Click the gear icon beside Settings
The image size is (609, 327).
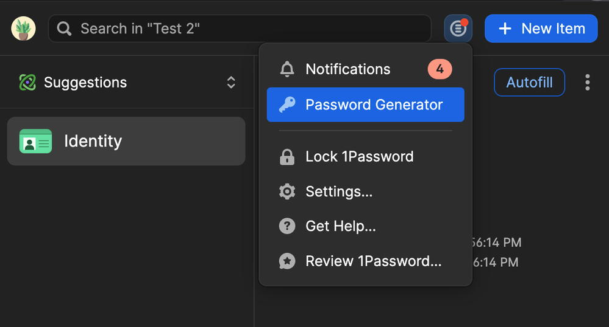click(287, 191)
